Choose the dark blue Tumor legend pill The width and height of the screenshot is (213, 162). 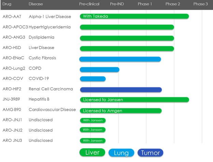pos(151,153)
